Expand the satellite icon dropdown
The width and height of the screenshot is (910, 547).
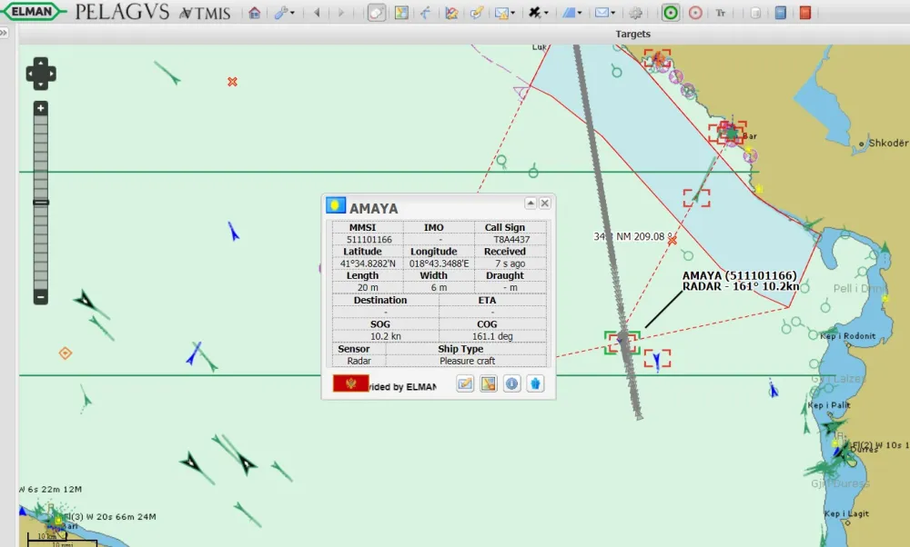tap(538, 13)
